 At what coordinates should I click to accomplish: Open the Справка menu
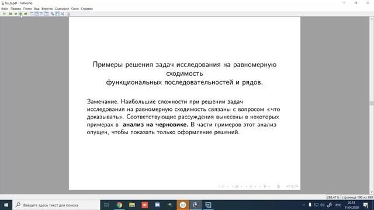86,9
